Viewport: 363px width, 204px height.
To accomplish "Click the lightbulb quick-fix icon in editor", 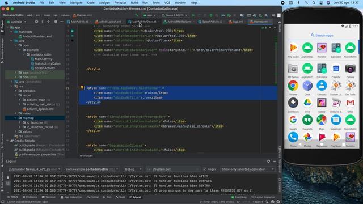I will pos(82,88).
